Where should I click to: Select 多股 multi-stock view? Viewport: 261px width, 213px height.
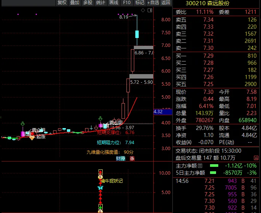(x=87, y=3)
